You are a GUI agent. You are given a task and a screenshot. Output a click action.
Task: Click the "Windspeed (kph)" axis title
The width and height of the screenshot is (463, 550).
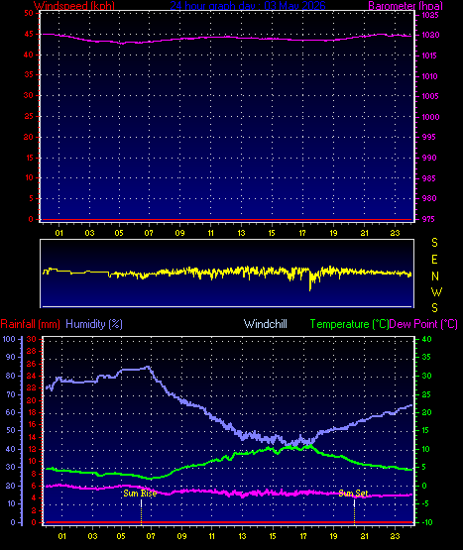tap(74, 5)
